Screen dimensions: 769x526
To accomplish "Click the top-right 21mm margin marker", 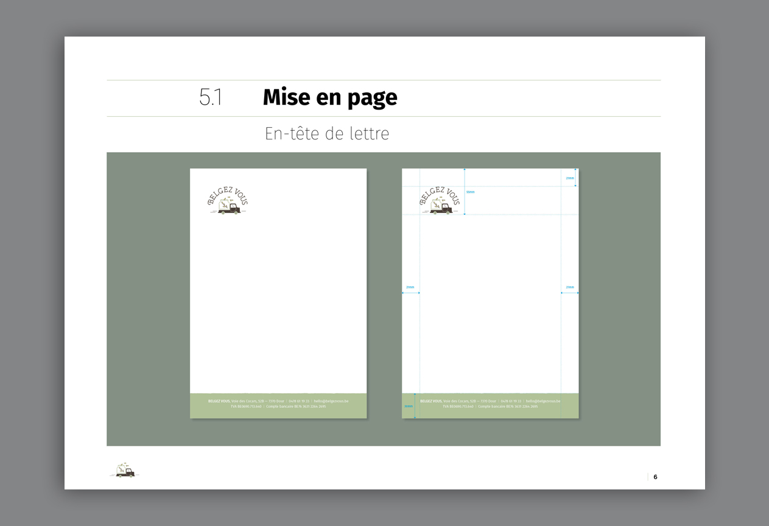I will pyautogui.click(x=570, y=178).
